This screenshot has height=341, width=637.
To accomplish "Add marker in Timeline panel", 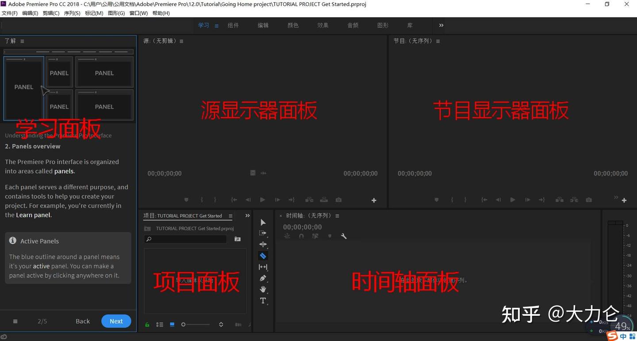I will [x=330, y=236].
